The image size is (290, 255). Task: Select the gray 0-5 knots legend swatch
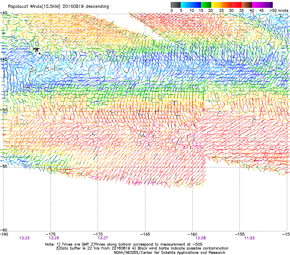click(x=176, y=5)
